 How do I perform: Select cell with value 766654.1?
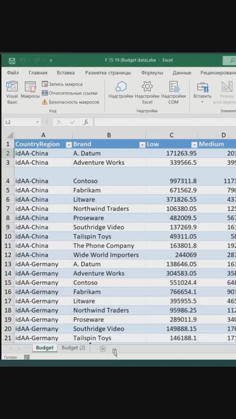pyautogui.click(x=171, y=292)
